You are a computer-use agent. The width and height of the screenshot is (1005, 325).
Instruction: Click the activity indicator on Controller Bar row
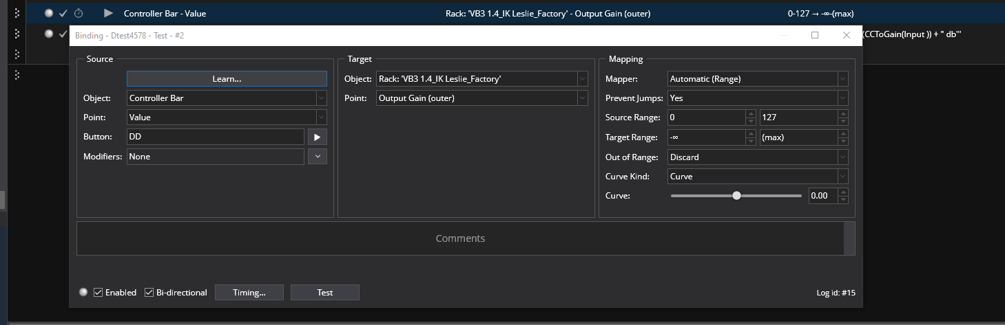49,13
